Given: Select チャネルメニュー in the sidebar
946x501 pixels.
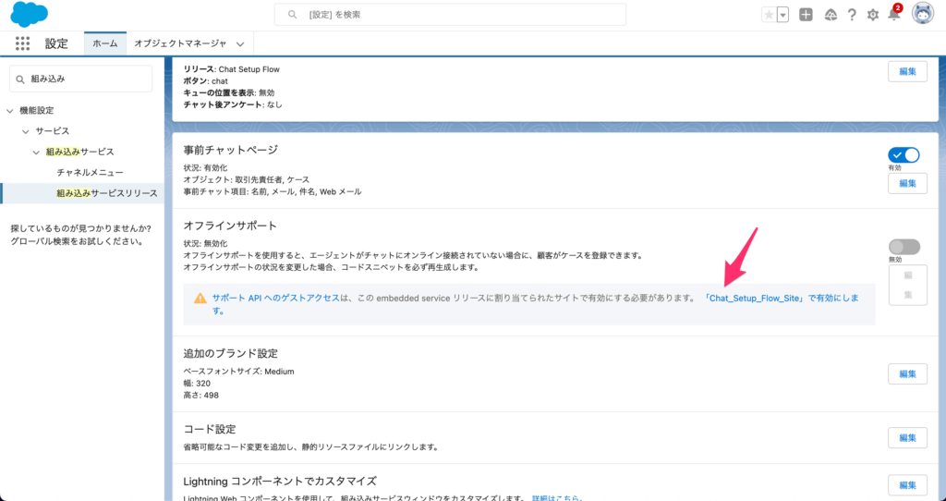Looking at the screenshot, I should pos(90,173).
